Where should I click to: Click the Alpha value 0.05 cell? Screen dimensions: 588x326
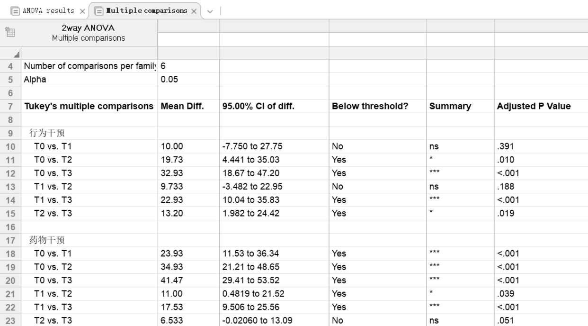point(169,80)
